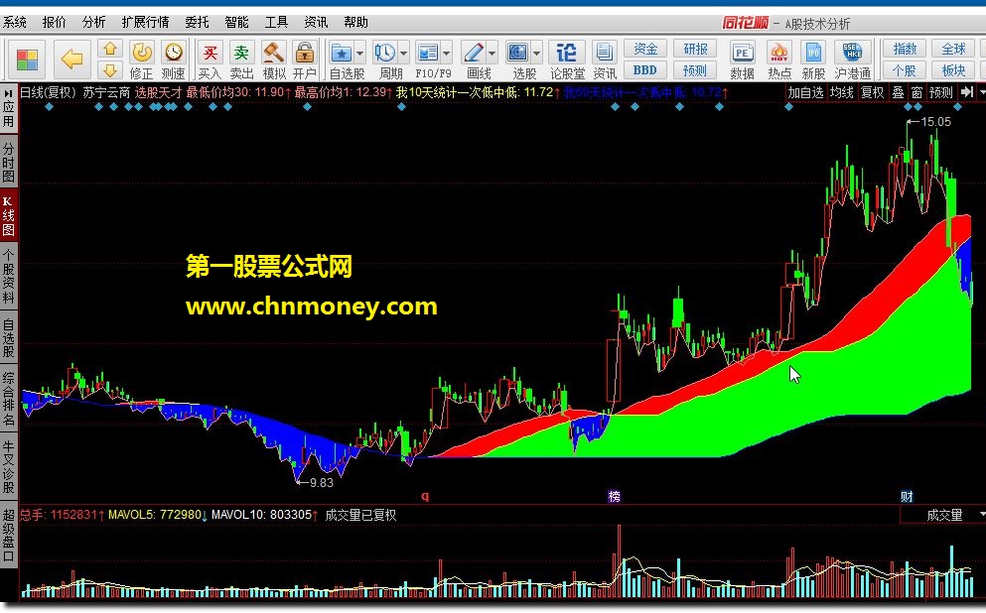The width and height of the screenshot is (986, 613).
Task: Click the purple 榜 marker below the chart
Action: [615, 496]
